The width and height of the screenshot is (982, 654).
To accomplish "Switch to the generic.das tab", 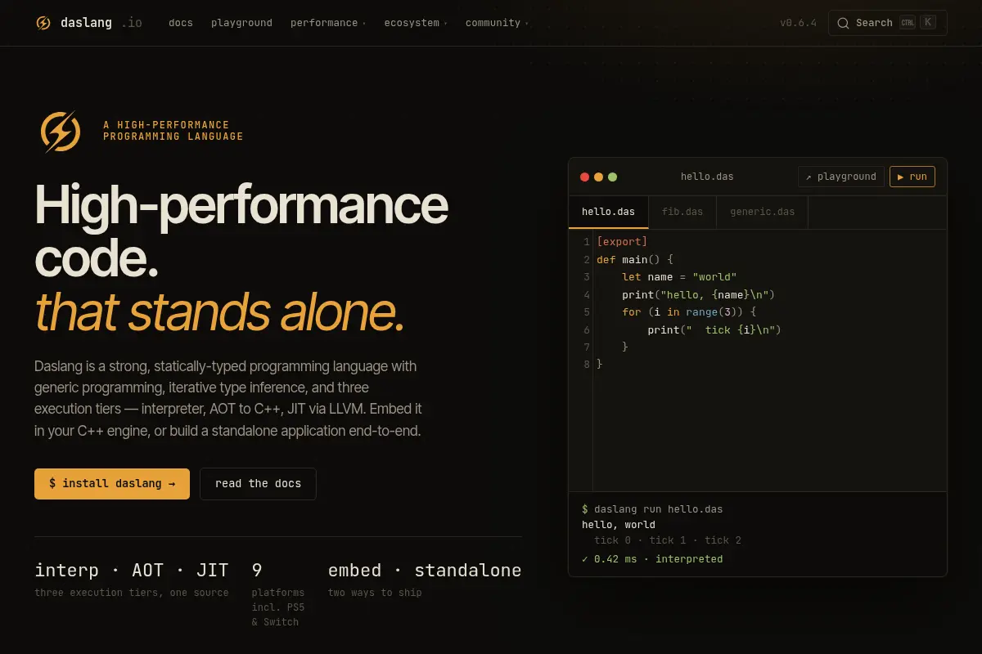I will [x=762, y=212].
